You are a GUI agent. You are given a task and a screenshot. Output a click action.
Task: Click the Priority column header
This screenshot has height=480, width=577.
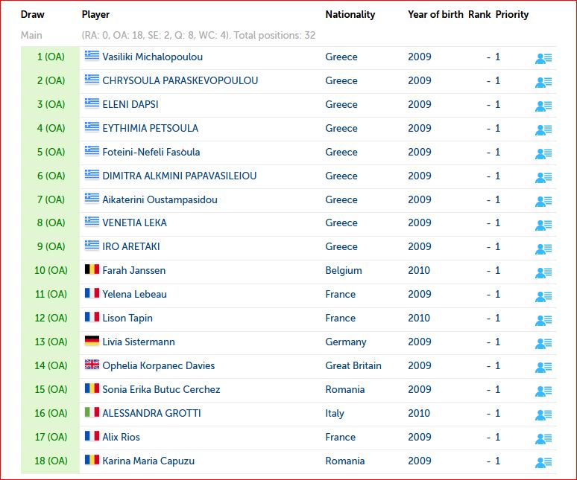[x=511, y=14]
